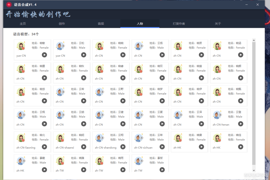Play the 云希 zh-CN-sichuan voice
The width and height of the screenshot is (270, 180).
162,147
